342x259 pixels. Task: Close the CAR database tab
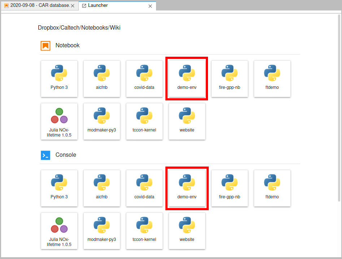point(73,6)
